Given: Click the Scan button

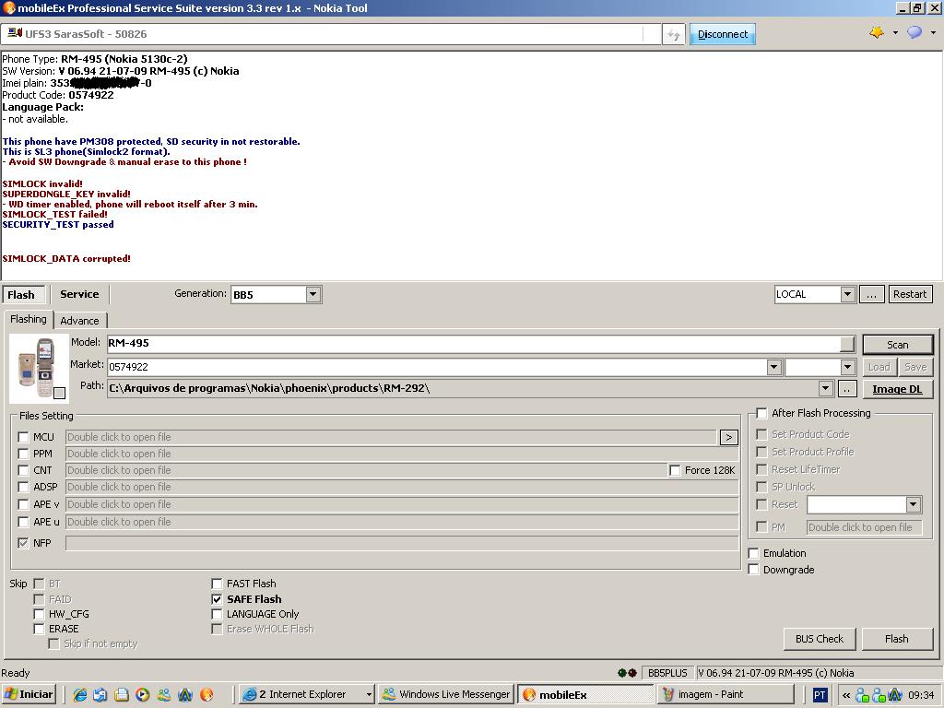Looking at the screenshot, I should 898,345.
